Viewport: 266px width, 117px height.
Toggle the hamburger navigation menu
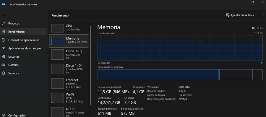click(x=3, y=15)
